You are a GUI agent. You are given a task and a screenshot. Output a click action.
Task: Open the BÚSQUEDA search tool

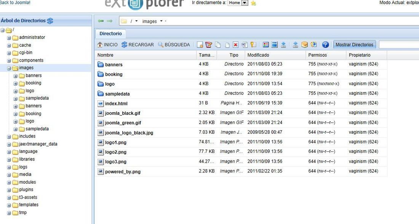click(x=174, y=44)
